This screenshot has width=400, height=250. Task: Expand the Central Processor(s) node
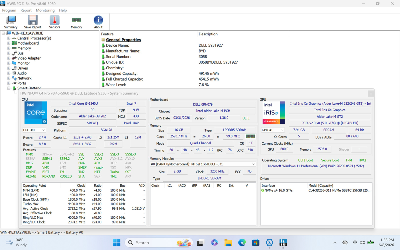(9, 38)
